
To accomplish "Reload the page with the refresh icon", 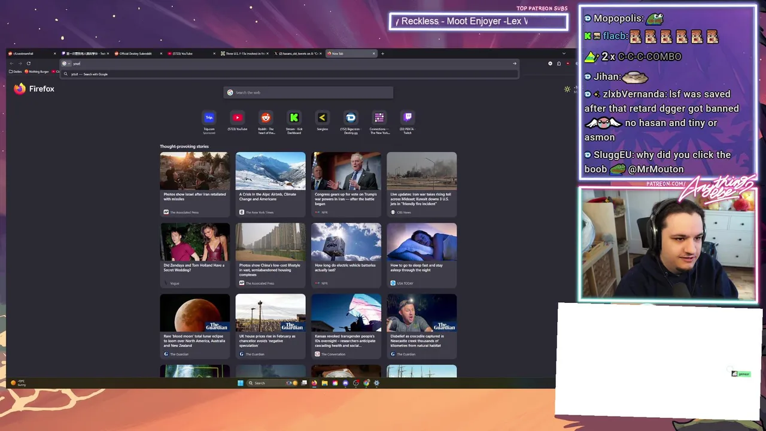I will point(28,63).
